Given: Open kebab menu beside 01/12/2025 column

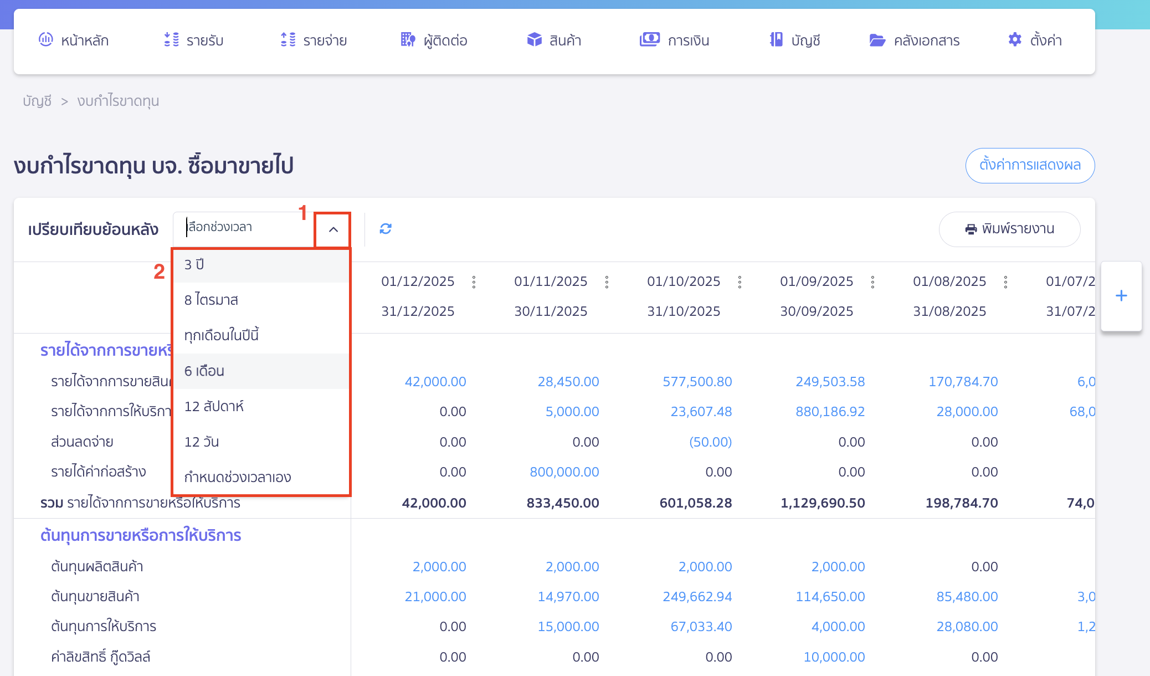Looking at the screenshot, I should 474,281.
